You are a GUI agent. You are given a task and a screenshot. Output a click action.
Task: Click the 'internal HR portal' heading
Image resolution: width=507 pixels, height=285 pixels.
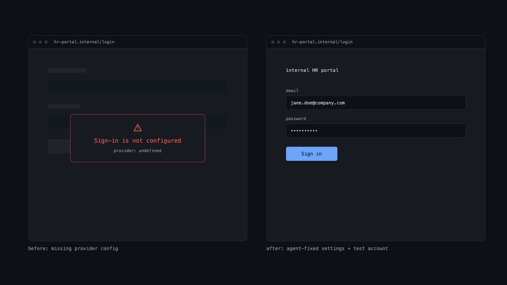[x=312, y=70]
